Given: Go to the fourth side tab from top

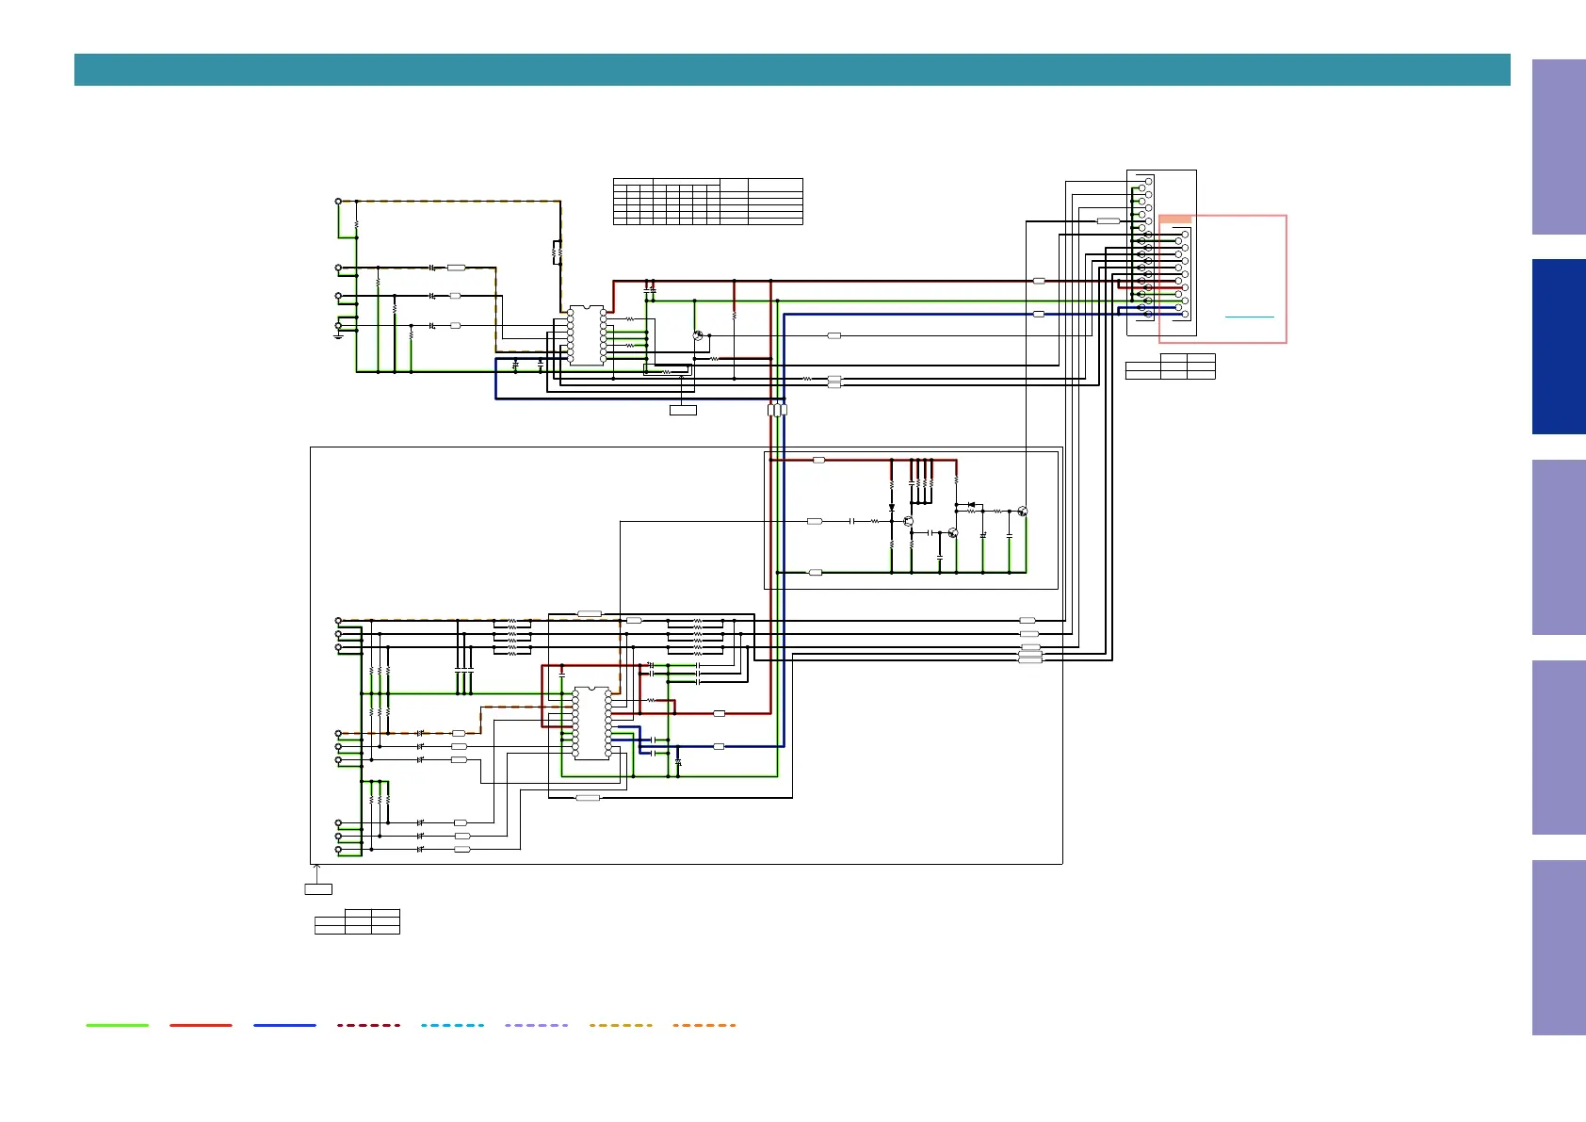Looking at the screenshot, I should (x=1559, y=747).
